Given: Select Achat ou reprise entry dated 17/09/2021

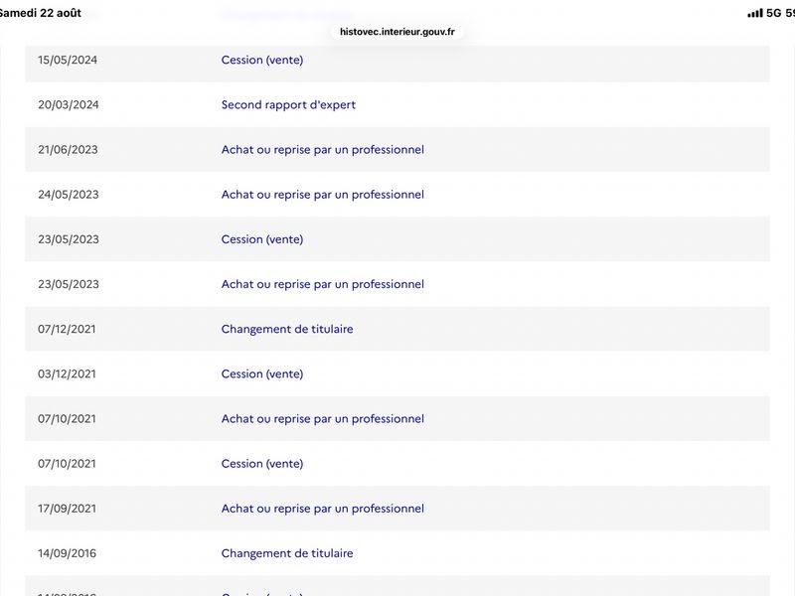Looking at the screenshot, I should 322,509.
